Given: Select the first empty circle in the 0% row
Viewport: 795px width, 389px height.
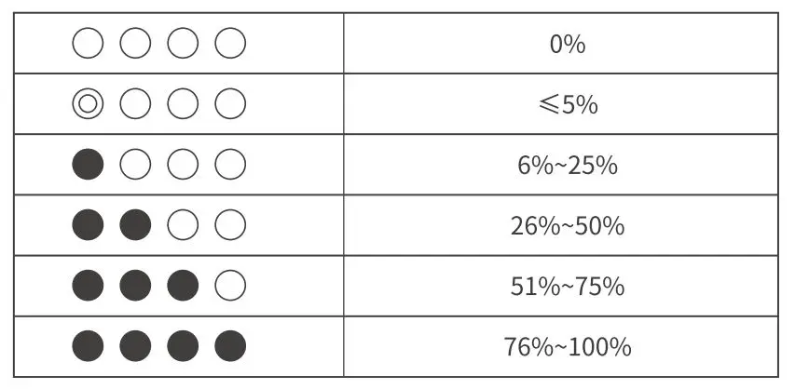Looking at the screenshot, I should (88, 43).
